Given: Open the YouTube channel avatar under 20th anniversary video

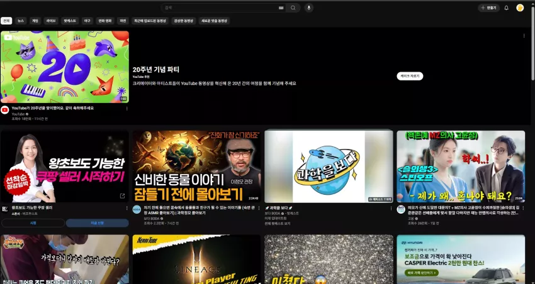Looking at the screenshot, I should 5,110.
